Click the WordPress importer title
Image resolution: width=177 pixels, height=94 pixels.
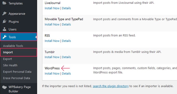tap(52, 68)
